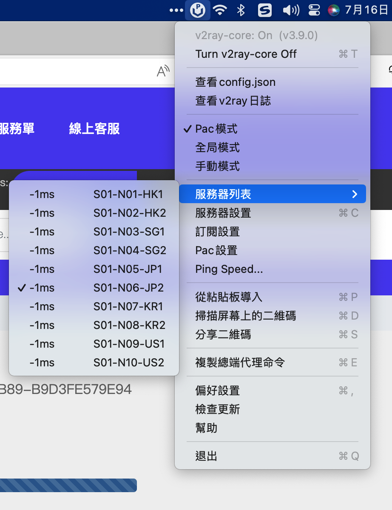The image size is (392, 510).
Task: Choose server S01-N10-US2 from list
Action: click(128, 363)
